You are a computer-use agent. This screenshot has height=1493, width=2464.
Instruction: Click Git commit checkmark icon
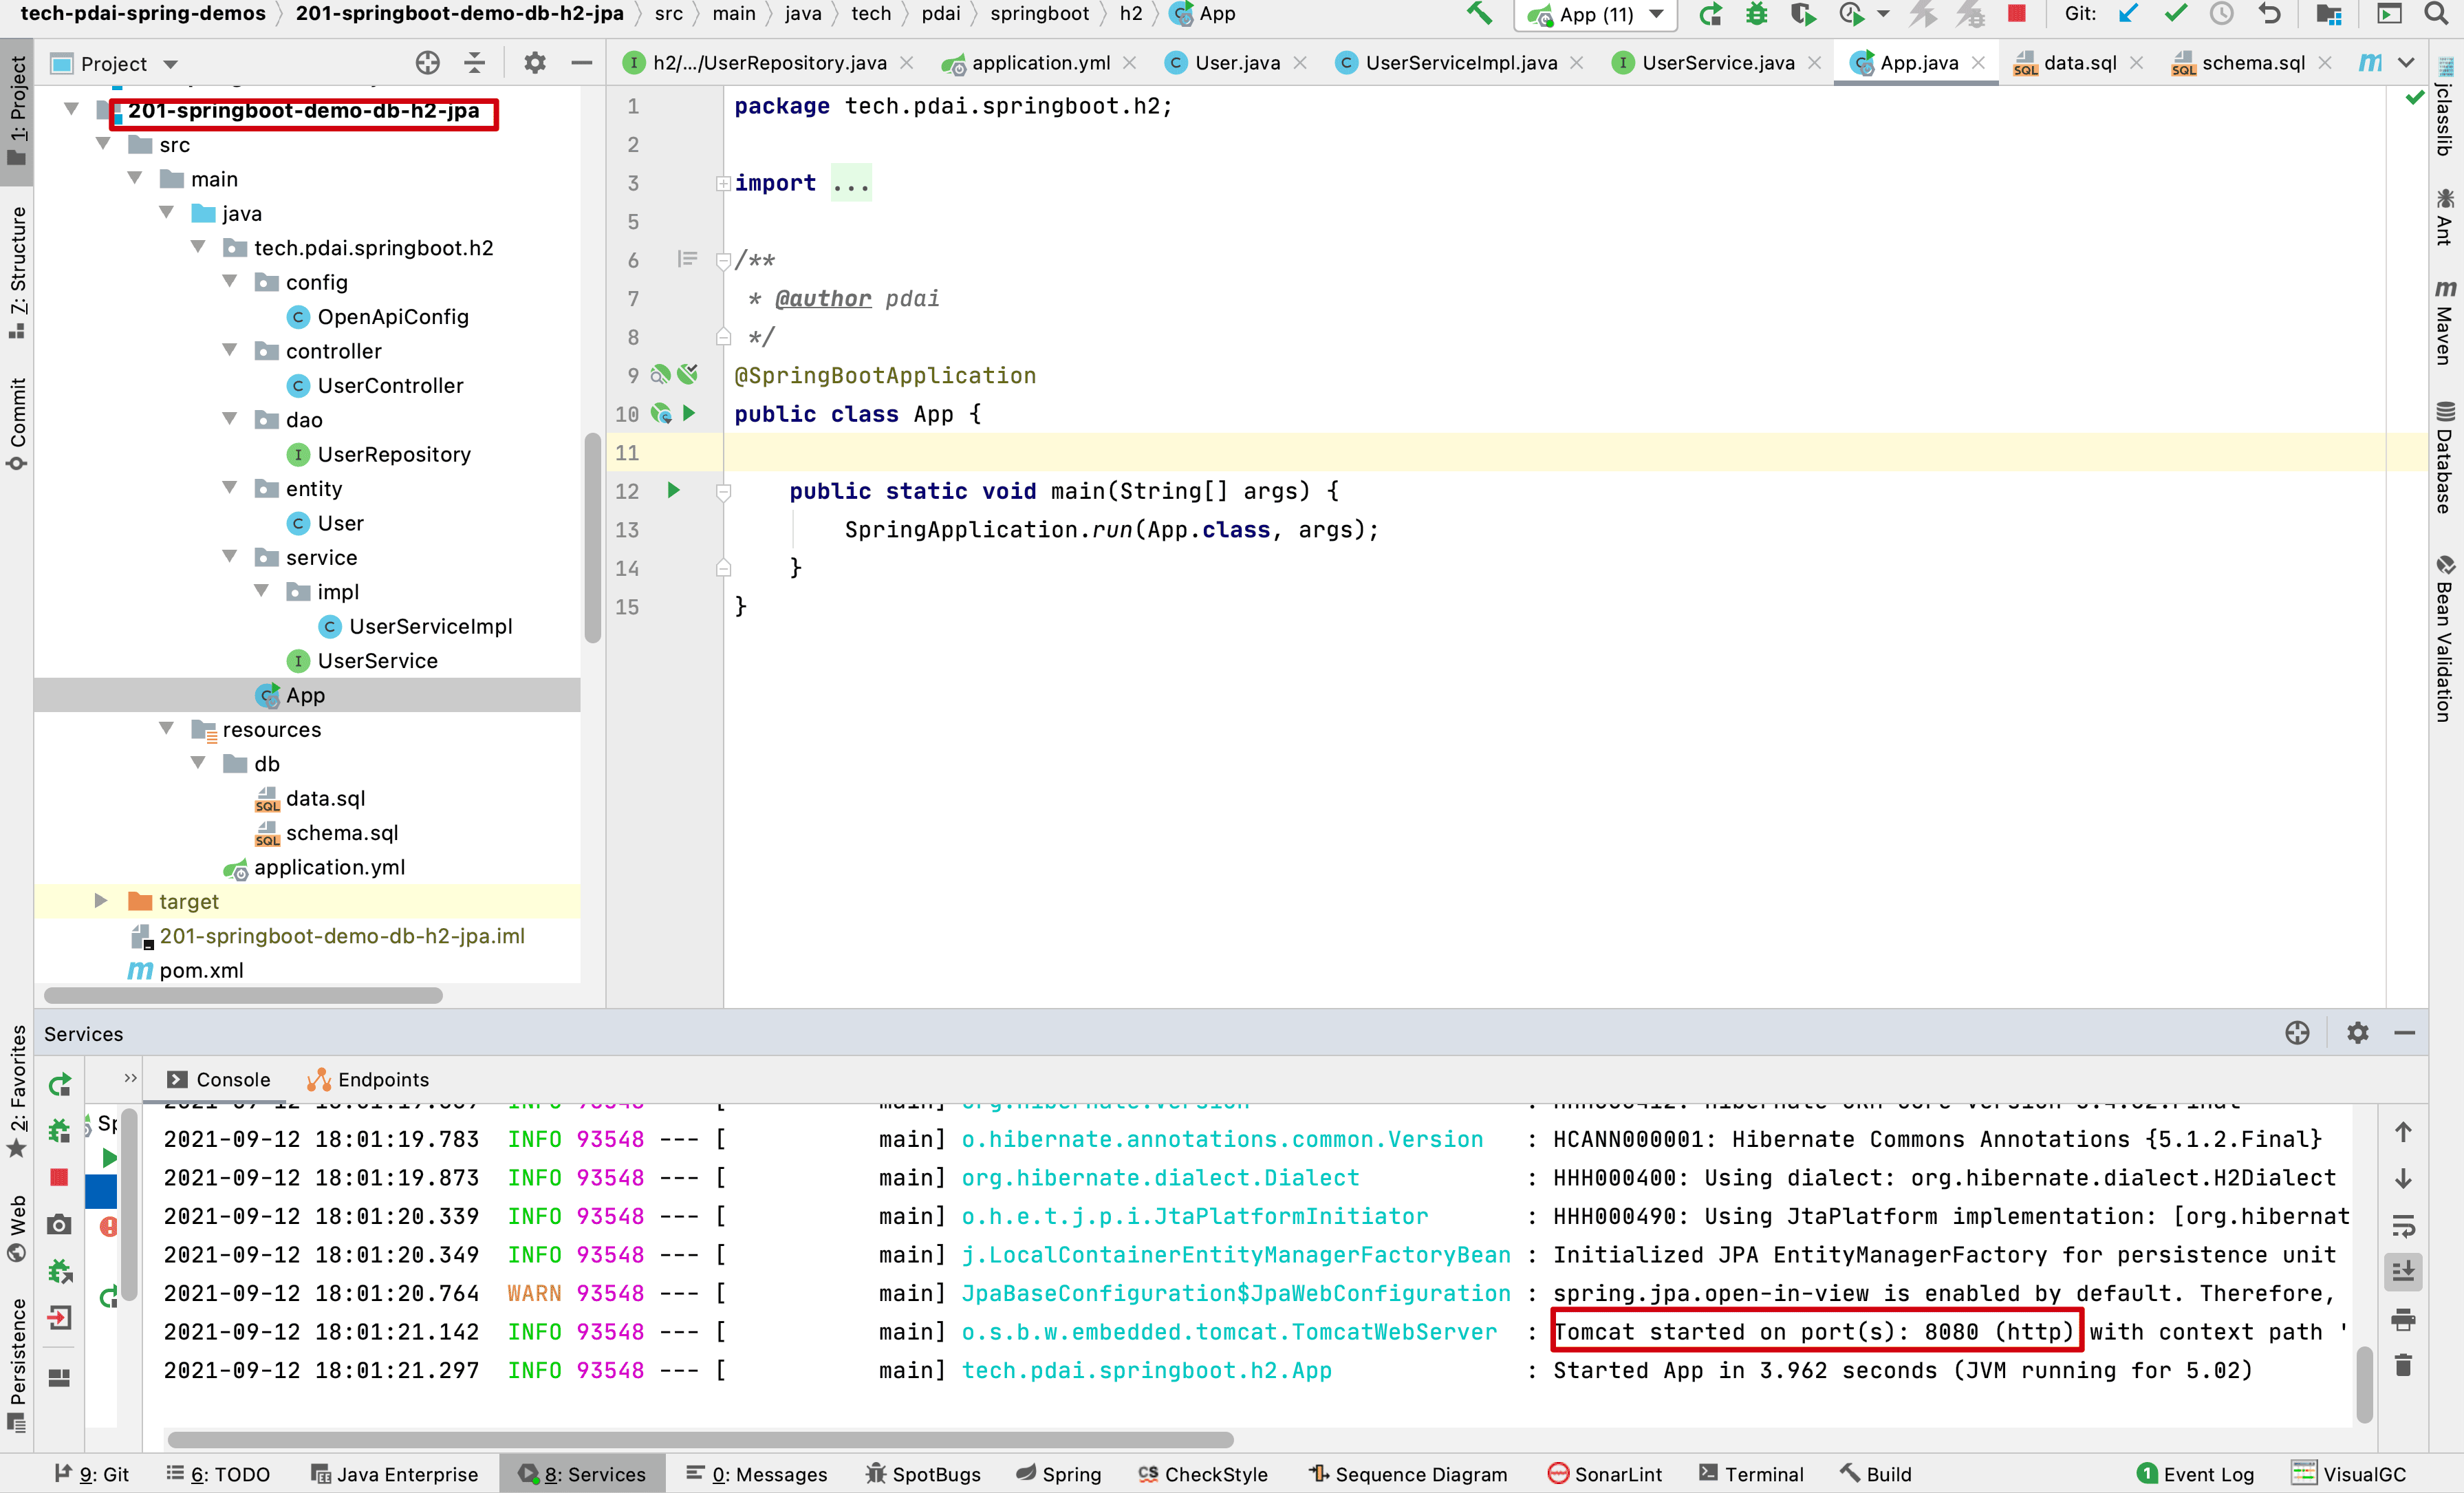click(x=2175, y=14)
